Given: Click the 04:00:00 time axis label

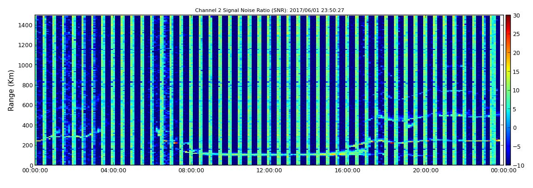Looking at the screenshot, I should 113,170.
